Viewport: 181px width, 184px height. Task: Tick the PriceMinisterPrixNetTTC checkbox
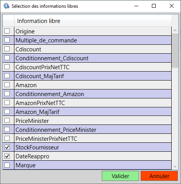7,138
